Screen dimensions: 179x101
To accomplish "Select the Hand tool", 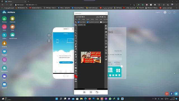I will tap(76, 71).
